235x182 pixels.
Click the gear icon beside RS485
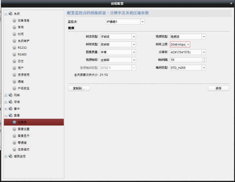tap(14, 54)
